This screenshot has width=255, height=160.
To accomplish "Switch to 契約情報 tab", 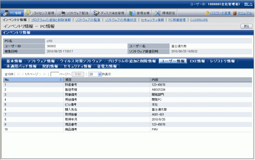I will click(50, 66).
